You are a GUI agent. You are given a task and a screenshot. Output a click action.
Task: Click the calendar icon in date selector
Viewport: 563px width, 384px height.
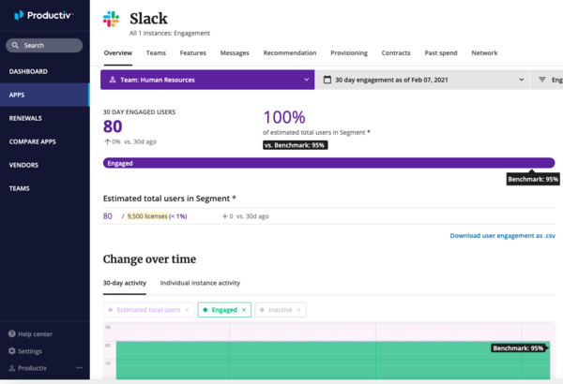[327, 80]
